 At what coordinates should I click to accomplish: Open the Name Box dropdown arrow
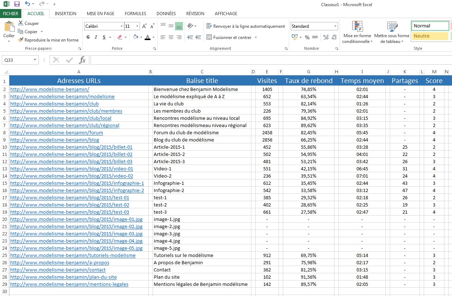click(x=35, y=60)
